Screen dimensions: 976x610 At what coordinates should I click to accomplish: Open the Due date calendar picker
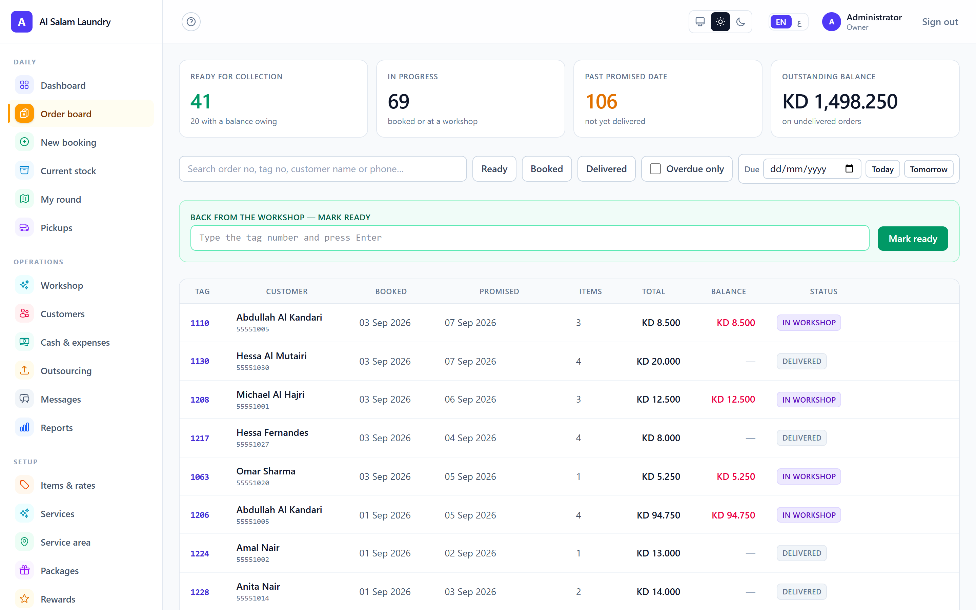point(849,169)
